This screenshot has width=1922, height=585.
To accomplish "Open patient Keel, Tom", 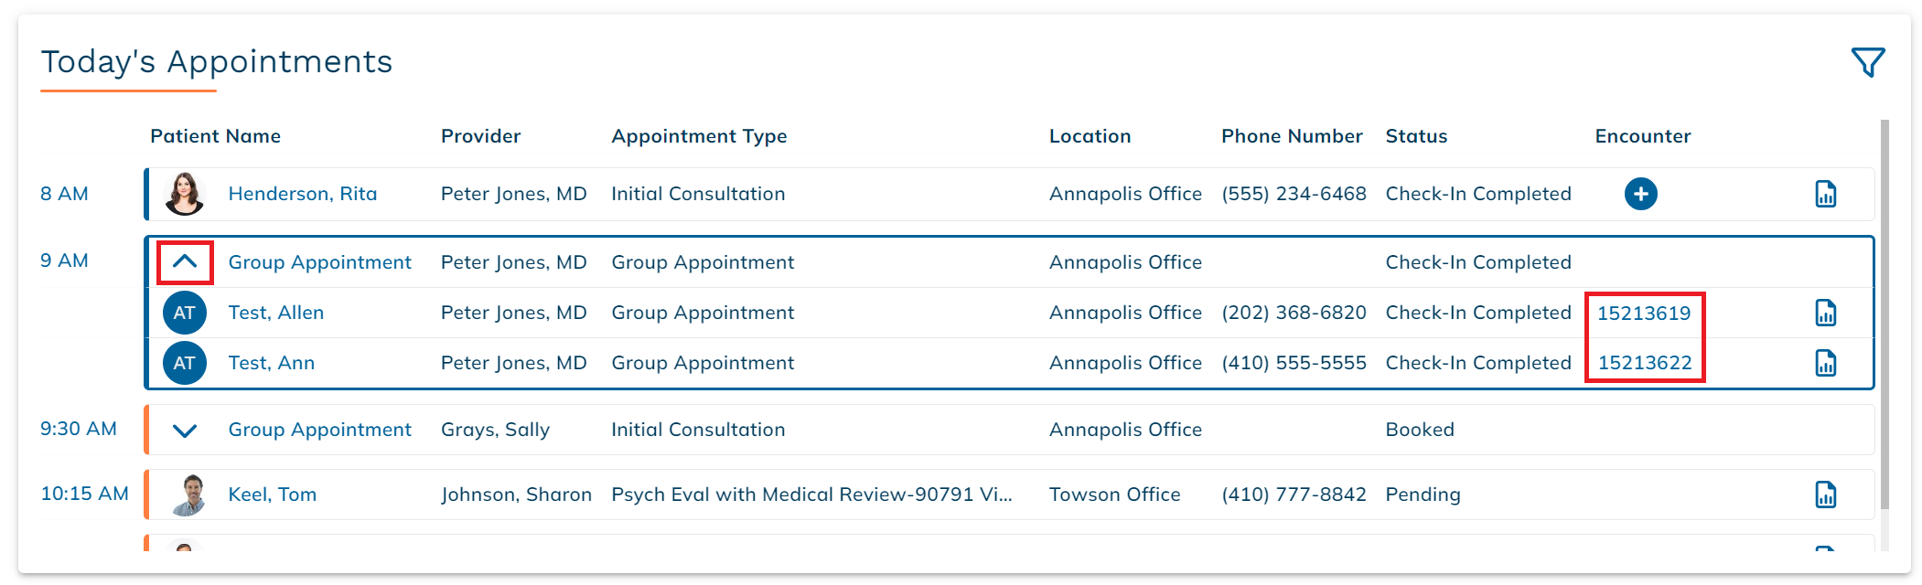I will click(272, 495).
